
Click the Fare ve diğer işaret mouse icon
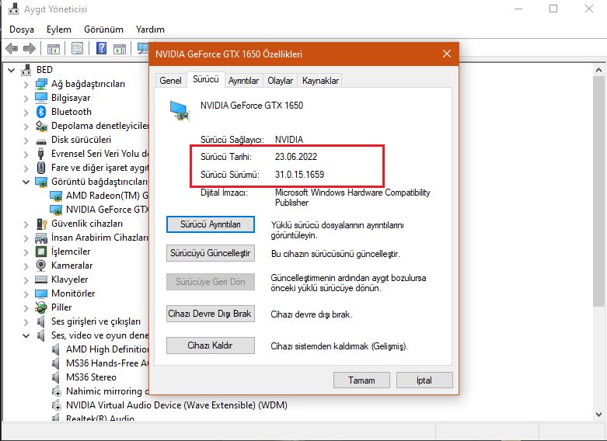pos(41,168)
